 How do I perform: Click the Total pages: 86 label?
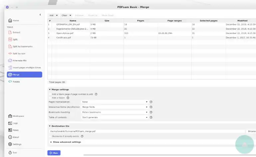[x=57, y=82]
